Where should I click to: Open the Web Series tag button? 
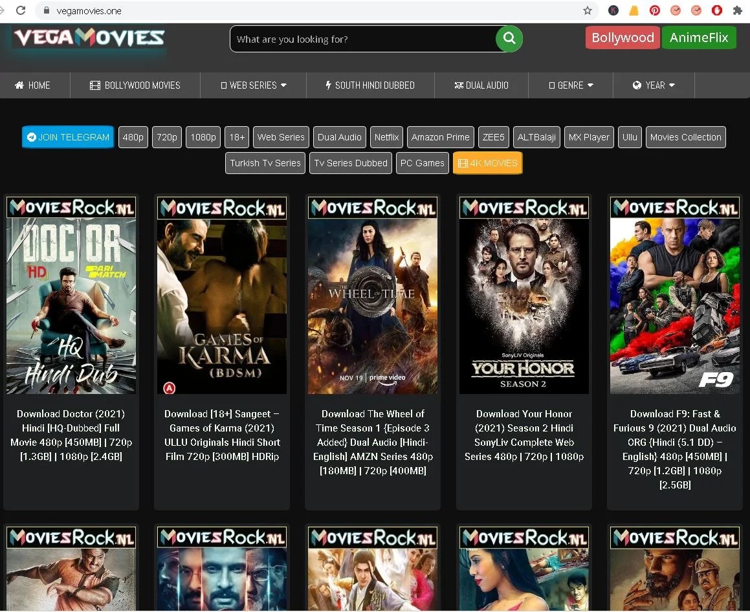click(x=281, y=137)
